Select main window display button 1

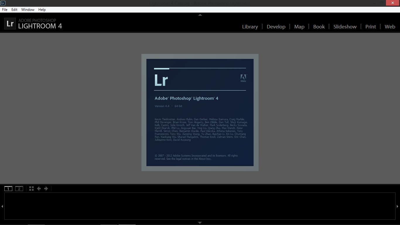[8, 188]
